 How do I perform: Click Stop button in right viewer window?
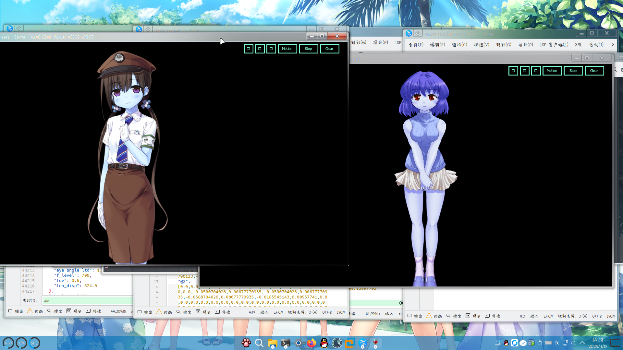[573, 71]
